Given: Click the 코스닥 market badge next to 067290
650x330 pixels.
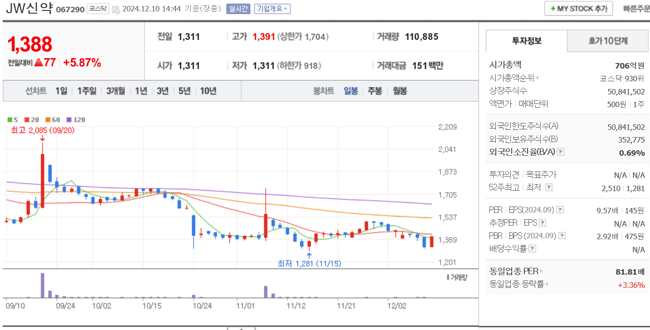Looking at the screenshot, I should coord(98,9).
